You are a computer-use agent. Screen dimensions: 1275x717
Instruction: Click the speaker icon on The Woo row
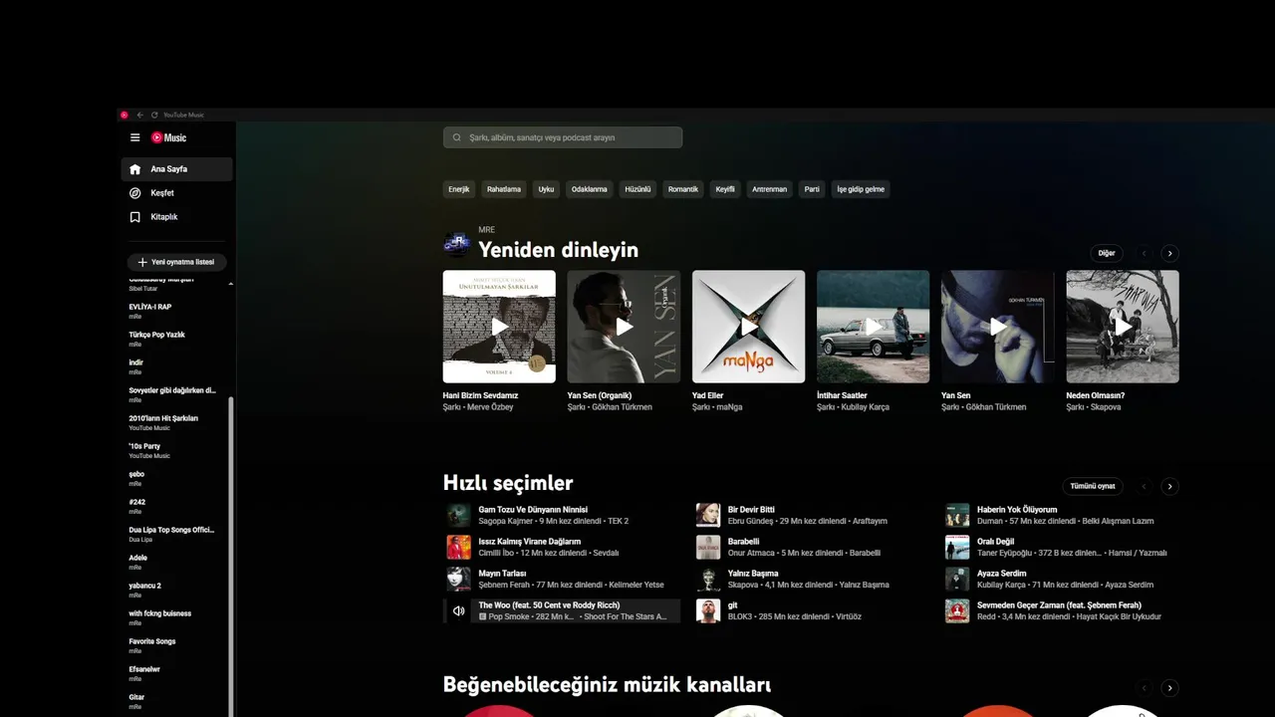pos(458,610)
